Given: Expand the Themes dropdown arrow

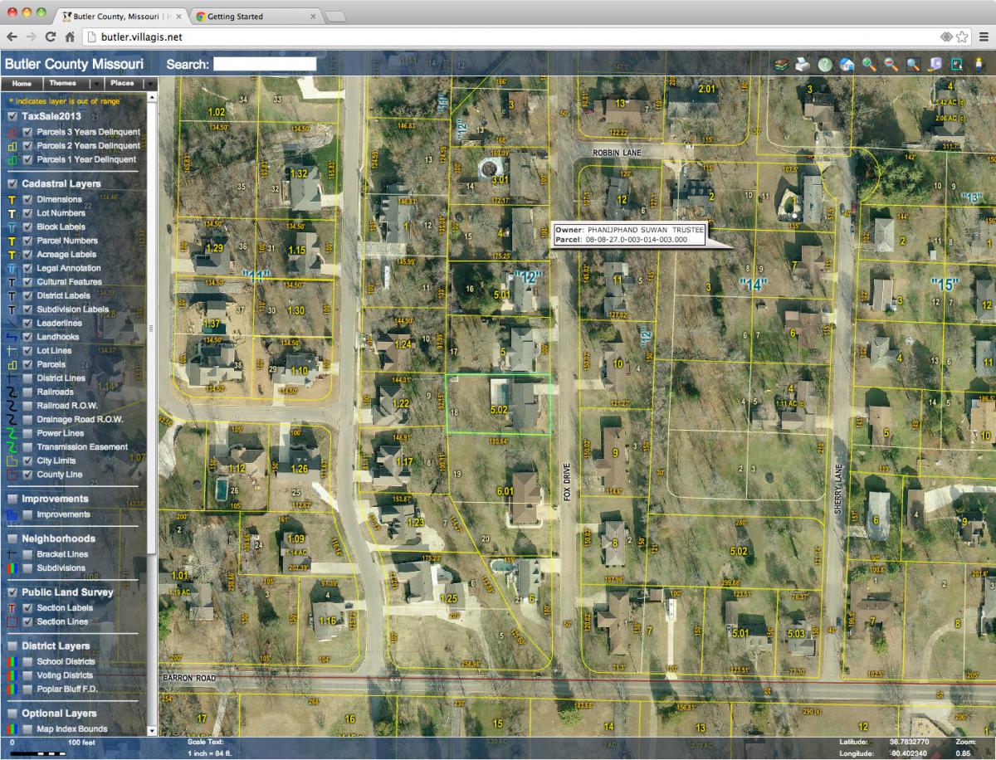Looking at the screenshot, I should point(97,84).
